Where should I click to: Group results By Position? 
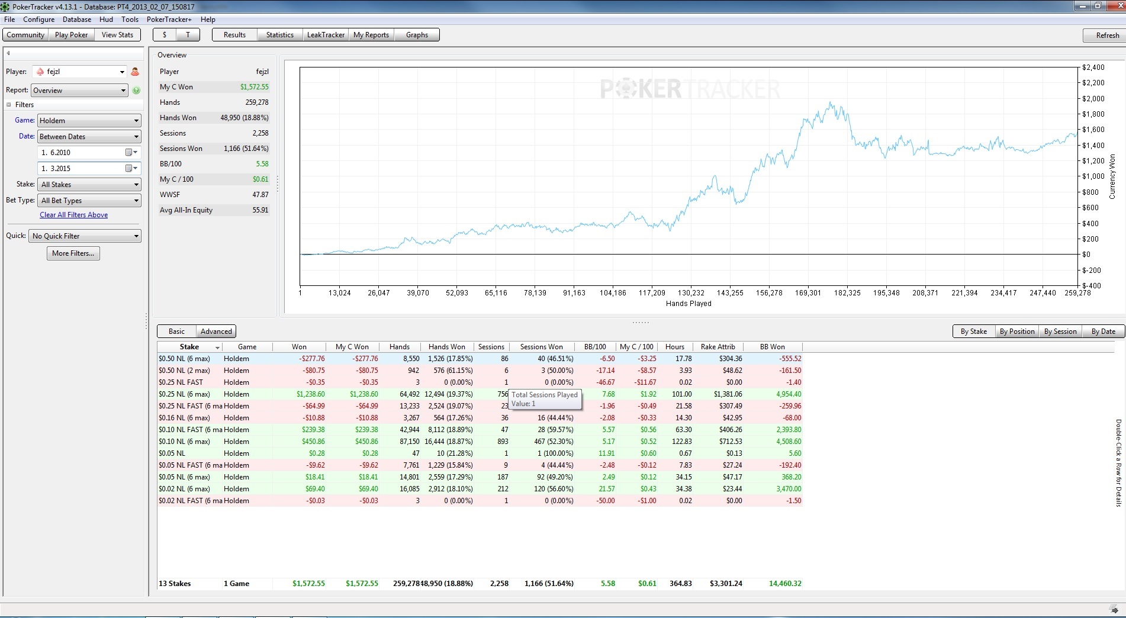[x=1017, y=331]
